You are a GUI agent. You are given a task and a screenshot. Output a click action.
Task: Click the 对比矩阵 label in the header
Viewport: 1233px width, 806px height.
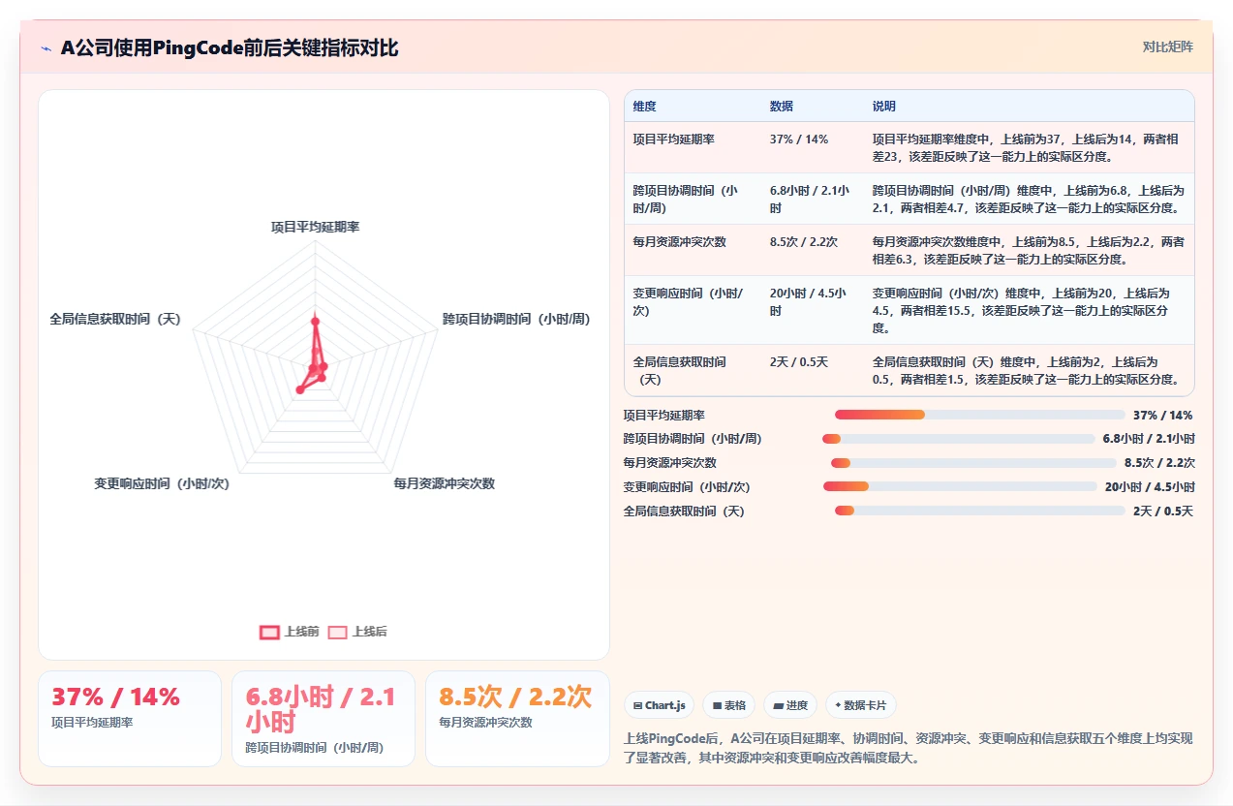(x=1168, y=46)
